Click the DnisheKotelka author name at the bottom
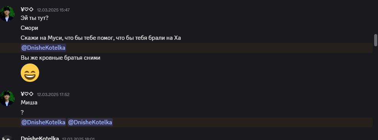 click(40, 138)
